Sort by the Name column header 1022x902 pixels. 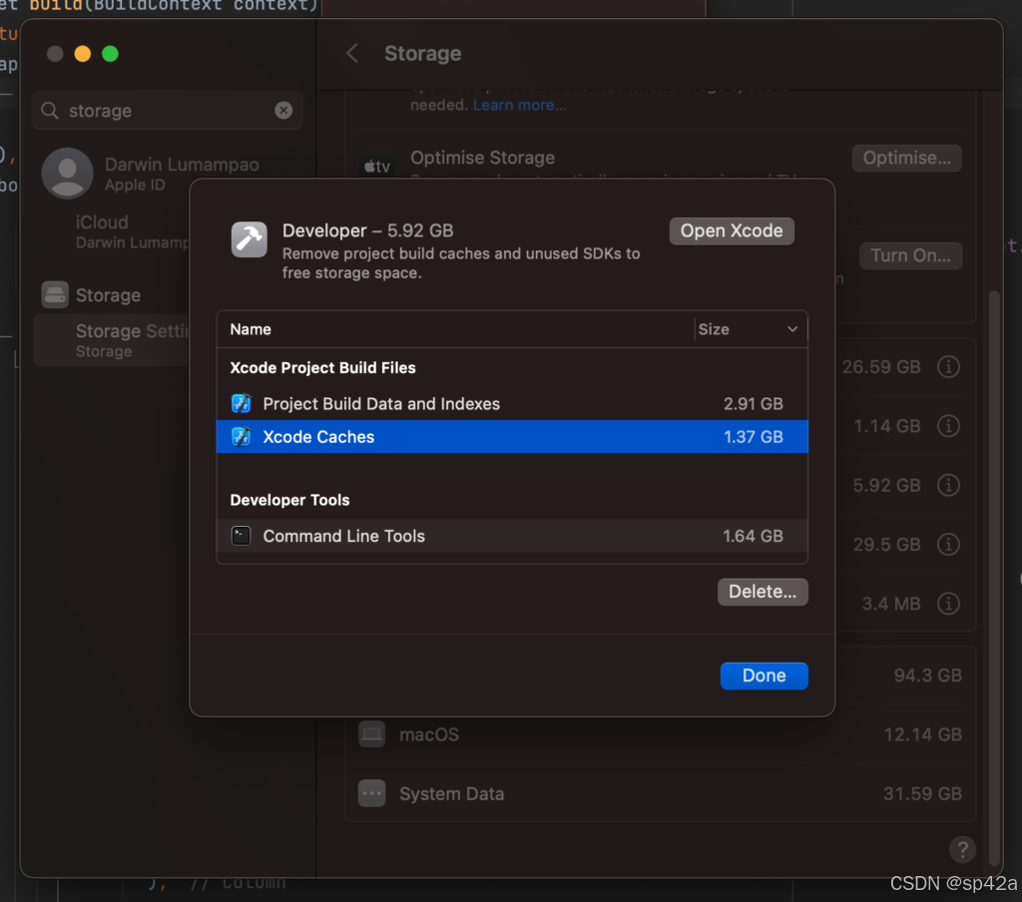click(251, 329)
